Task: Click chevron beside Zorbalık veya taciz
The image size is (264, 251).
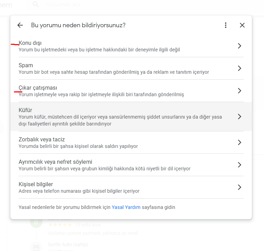Action: 239,142
